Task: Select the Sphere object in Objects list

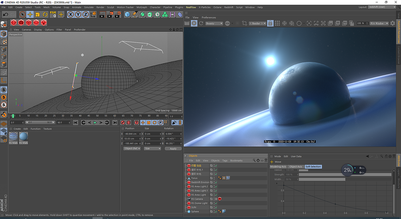Action: [195, 211]
